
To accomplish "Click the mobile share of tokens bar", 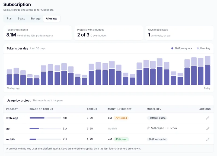I will point(45,139).
